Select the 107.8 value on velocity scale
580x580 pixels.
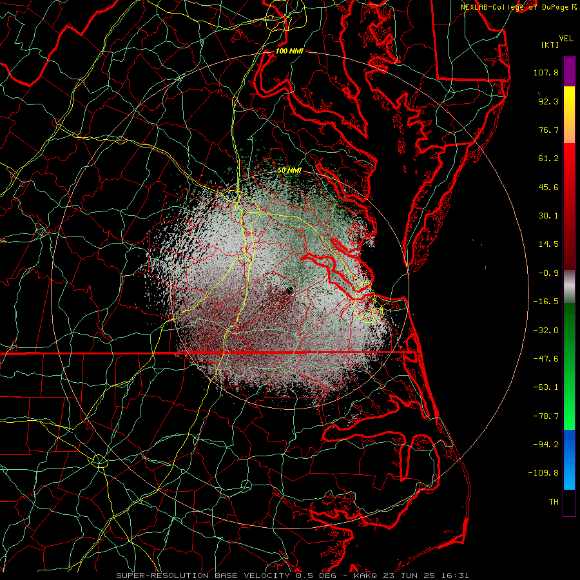(x=546, y=72)
